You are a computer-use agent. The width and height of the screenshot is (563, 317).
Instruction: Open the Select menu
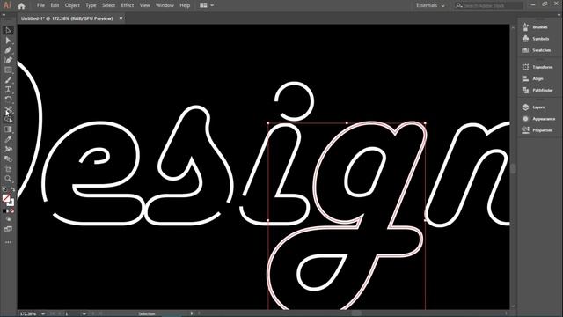click(108, 5)
